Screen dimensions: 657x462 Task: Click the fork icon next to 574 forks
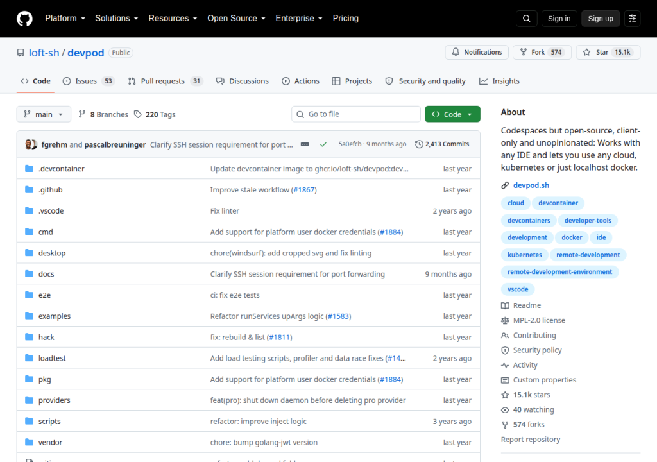click(x=505, y=425)
